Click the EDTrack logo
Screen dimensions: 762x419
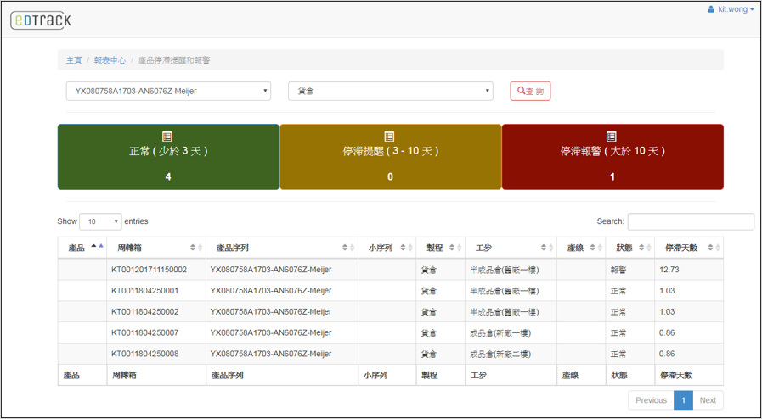click(41, 20)
